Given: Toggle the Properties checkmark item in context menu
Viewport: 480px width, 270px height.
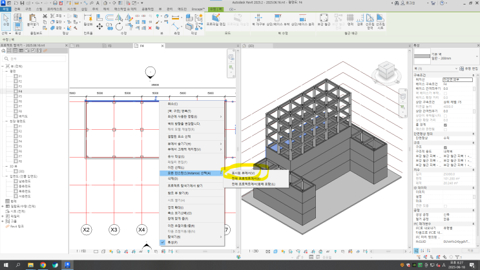Looking at the screenshot, I should click(192, 242).
